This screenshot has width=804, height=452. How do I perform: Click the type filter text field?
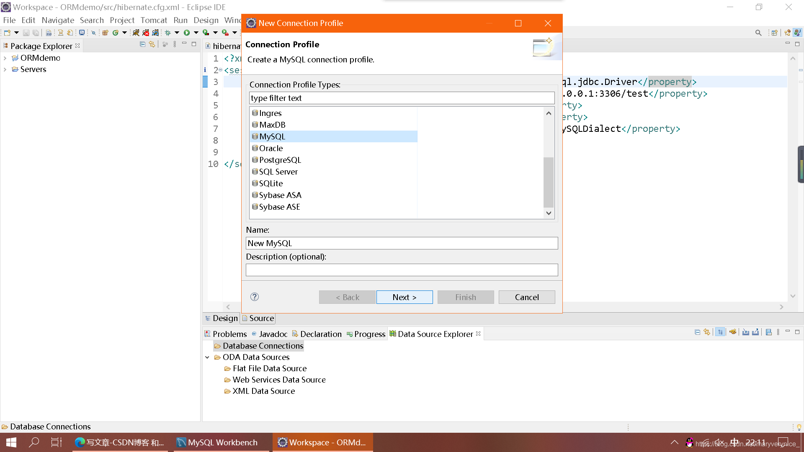click(402, 98)
